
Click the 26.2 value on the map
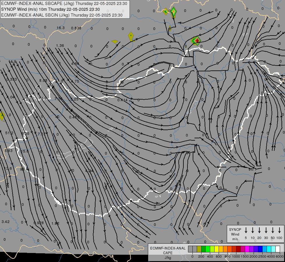point(24,169)
